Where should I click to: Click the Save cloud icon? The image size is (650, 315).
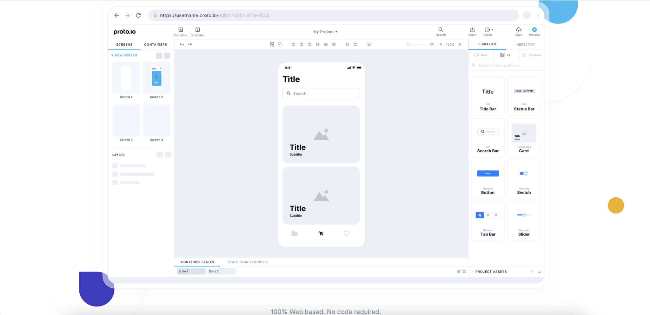click(x=519, y=30)
